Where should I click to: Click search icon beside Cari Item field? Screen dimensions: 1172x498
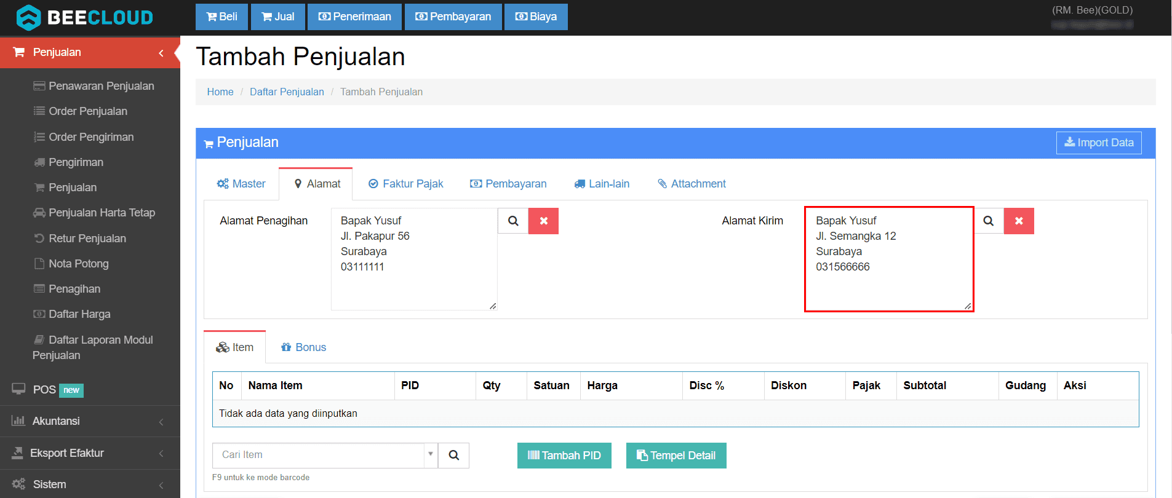pyautogui.click(x=453, y=456)
